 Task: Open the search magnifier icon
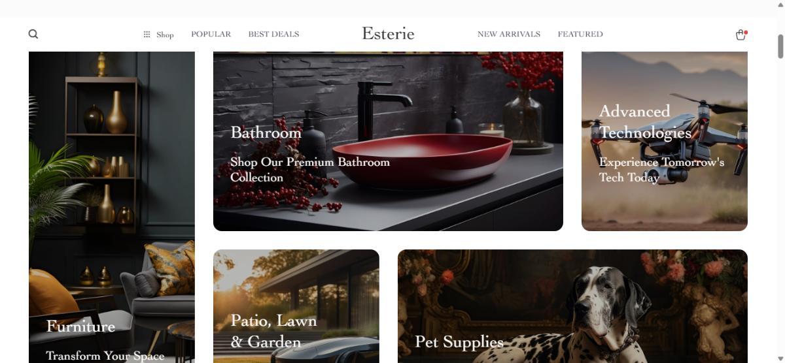pos(33,34)
